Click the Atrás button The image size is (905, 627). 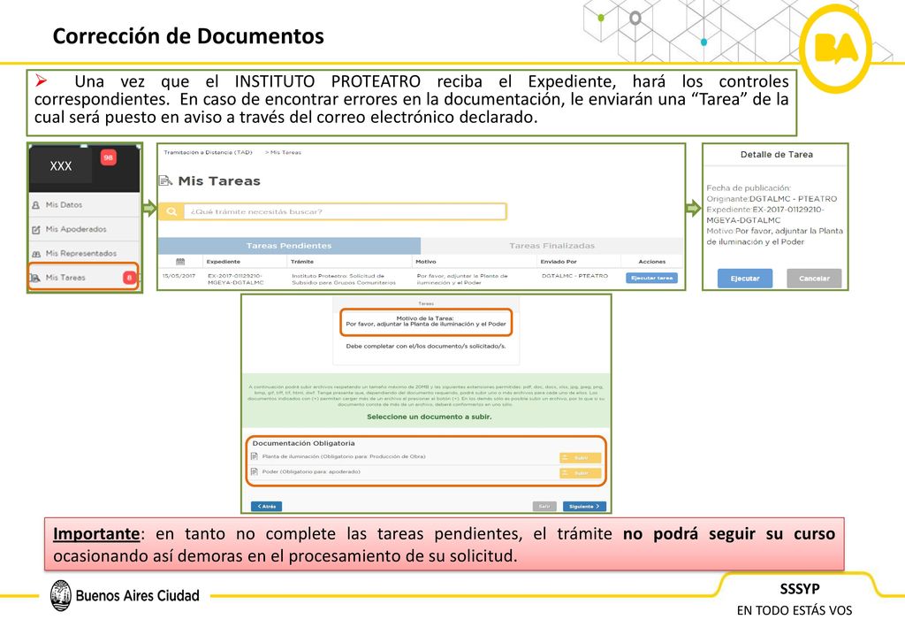(x=267, y=507)
